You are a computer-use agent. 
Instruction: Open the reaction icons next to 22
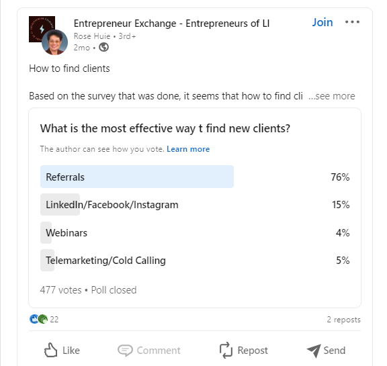38,319
